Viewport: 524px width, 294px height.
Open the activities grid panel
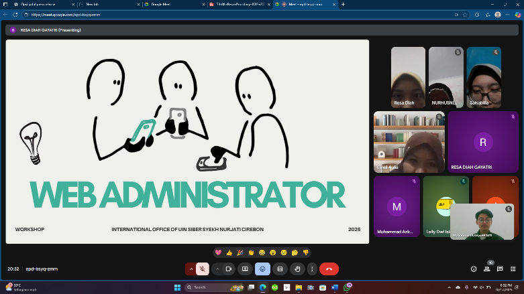[x=513, y=269]
